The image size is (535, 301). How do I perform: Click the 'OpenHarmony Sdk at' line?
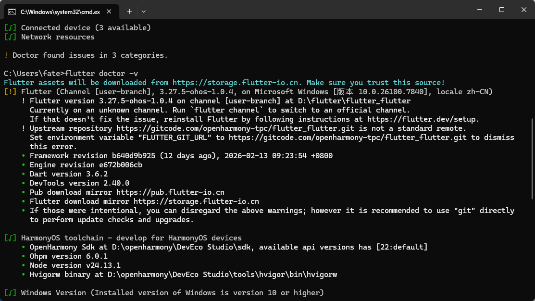pyautogui.click(x=229, y=247)
